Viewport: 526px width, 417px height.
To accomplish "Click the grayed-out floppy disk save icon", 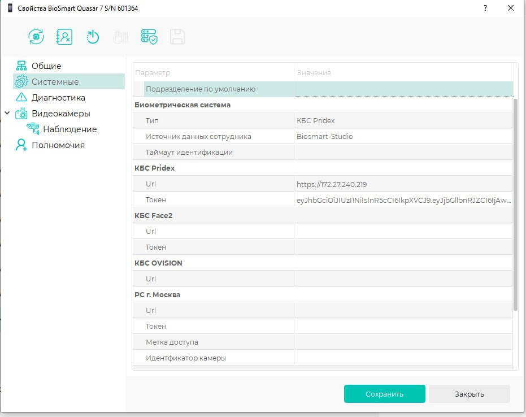I will (177, 37).
